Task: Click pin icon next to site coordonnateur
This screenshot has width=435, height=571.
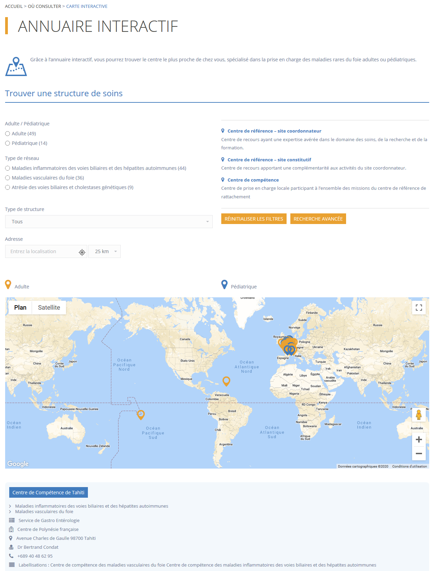Action: [x=223, y=131]
